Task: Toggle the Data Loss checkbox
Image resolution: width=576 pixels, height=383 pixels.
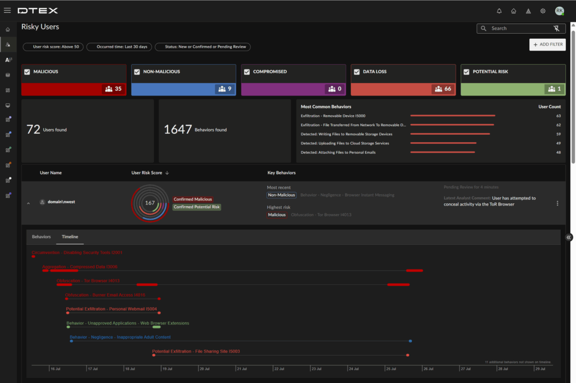Action: coord(357,72)
